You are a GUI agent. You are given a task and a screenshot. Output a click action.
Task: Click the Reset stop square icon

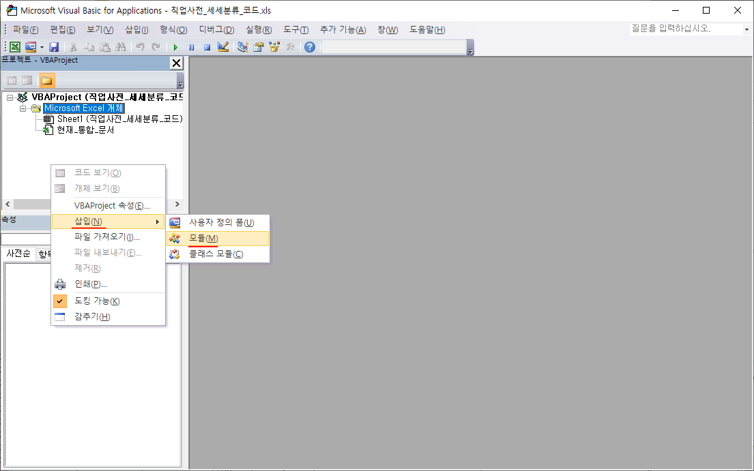(207, 47)
